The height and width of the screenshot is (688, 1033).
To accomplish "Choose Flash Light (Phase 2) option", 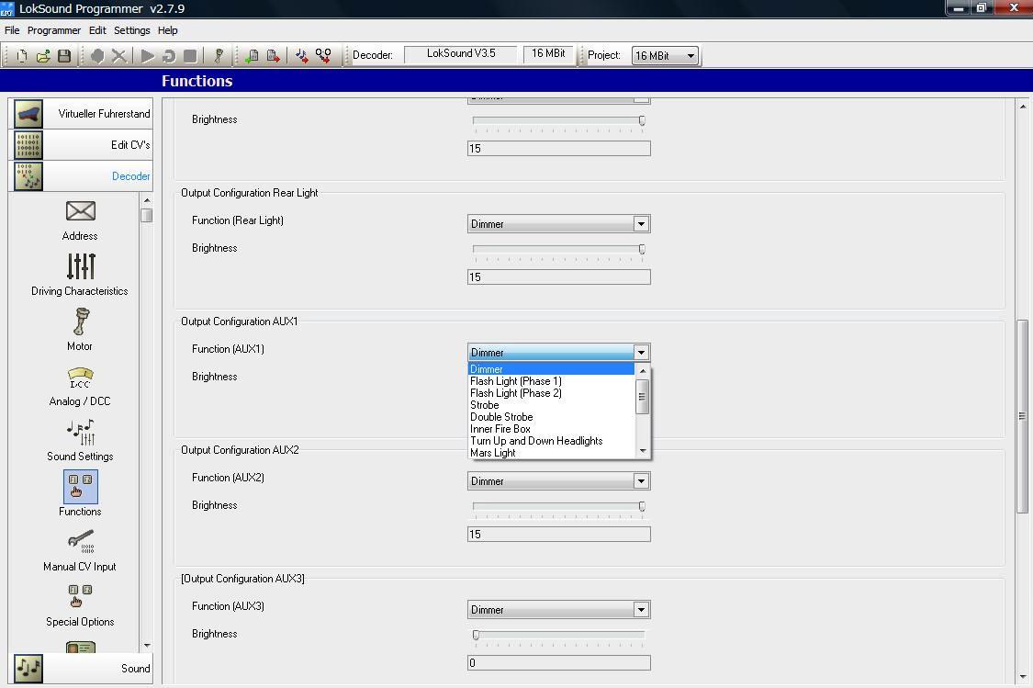I will click(x=552, y=393).
